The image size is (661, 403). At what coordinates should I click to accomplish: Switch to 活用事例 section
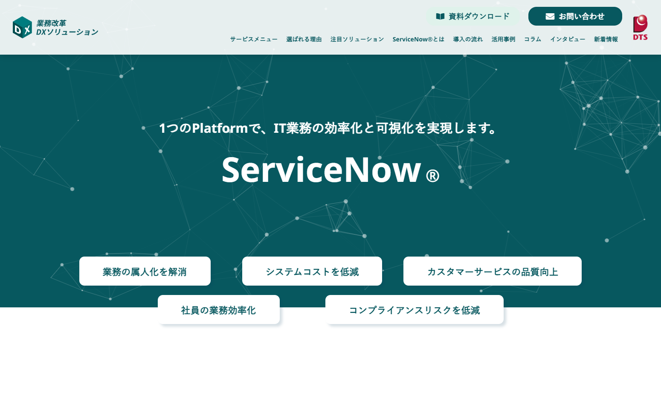coord(503,39)
